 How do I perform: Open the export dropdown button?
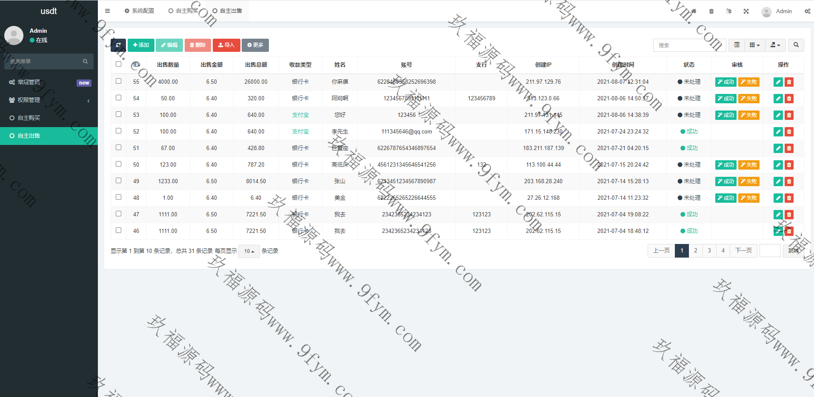pos(775,45)
